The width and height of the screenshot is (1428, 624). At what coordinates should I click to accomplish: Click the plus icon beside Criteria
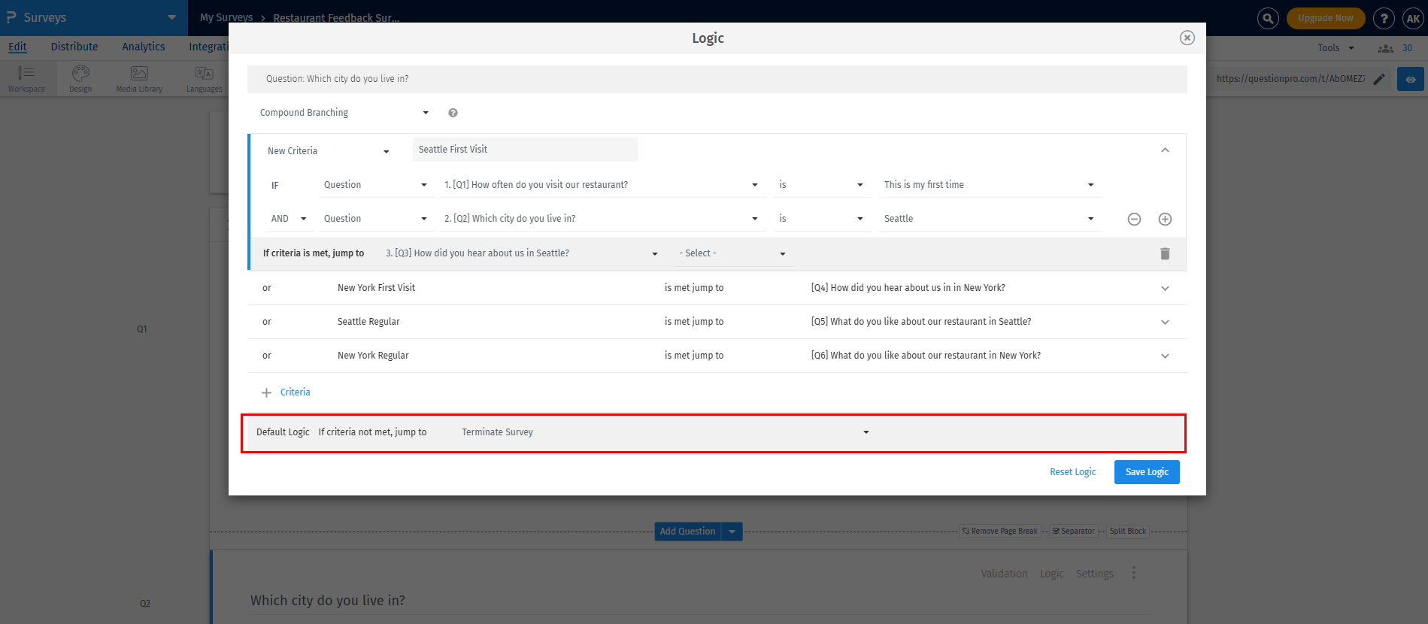[266, 392]
